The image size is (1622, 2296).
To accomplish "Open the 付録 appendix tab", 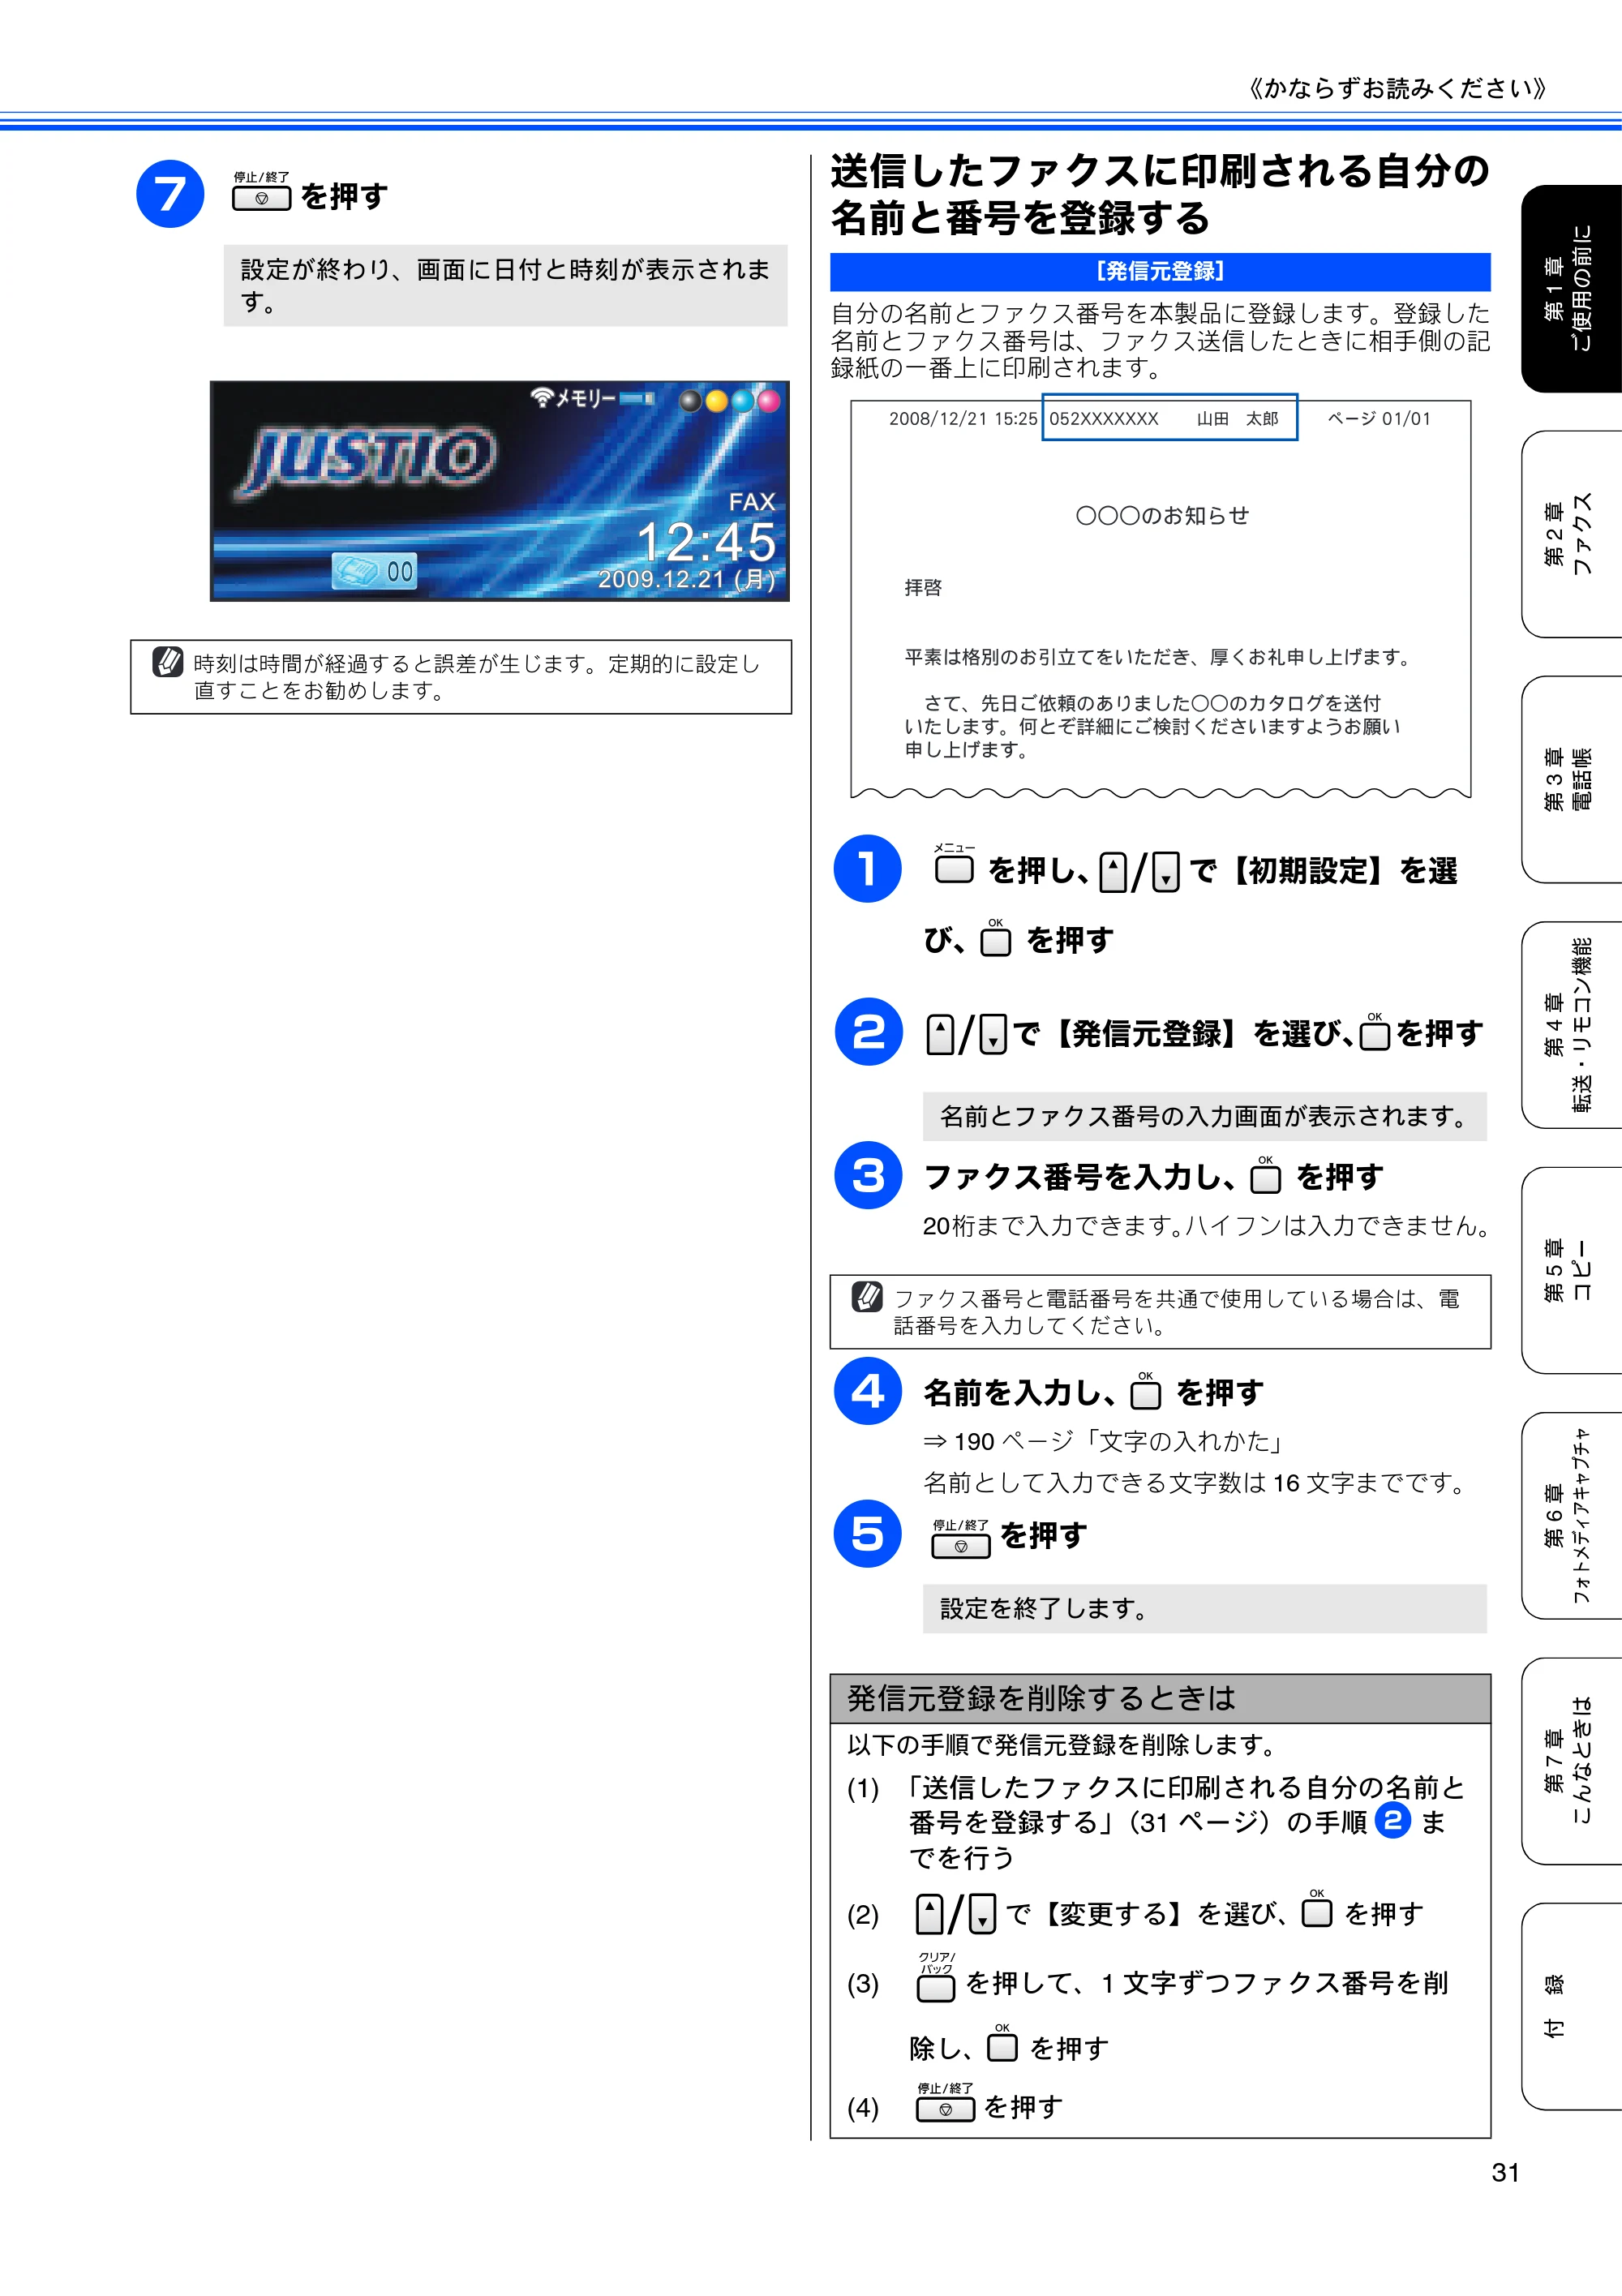I will point(1571,2006).
